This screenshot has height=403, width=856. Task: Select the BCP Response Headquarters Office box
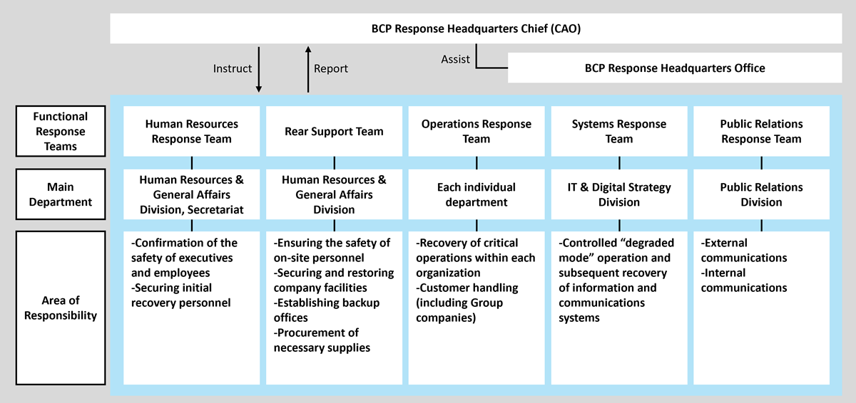tap(675, 68)
